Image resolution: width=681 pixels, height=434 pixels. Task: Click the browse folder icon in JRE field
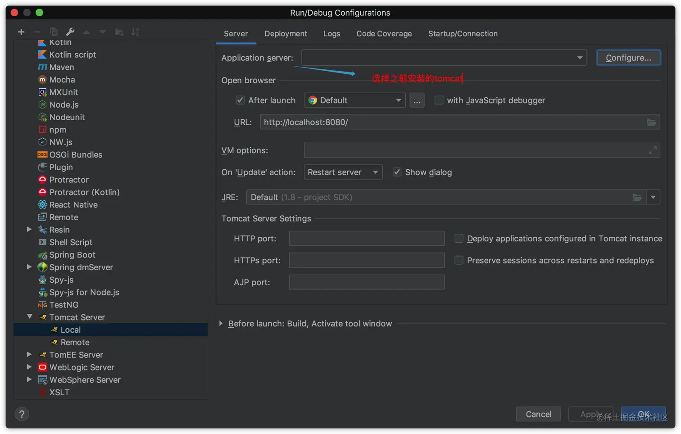click(637, 197)
